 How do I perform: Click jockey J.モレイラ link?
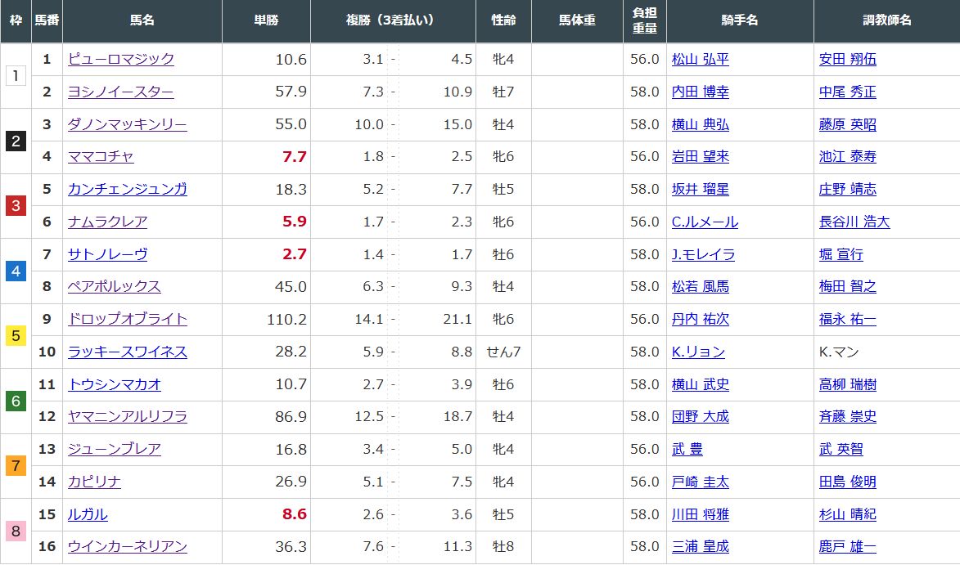pos(702,254)
